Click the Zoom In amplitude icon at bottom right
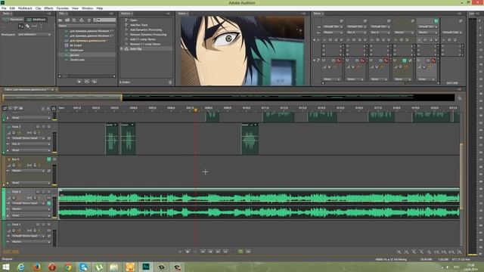The image size is (484, 272). [x=399, y=252]
